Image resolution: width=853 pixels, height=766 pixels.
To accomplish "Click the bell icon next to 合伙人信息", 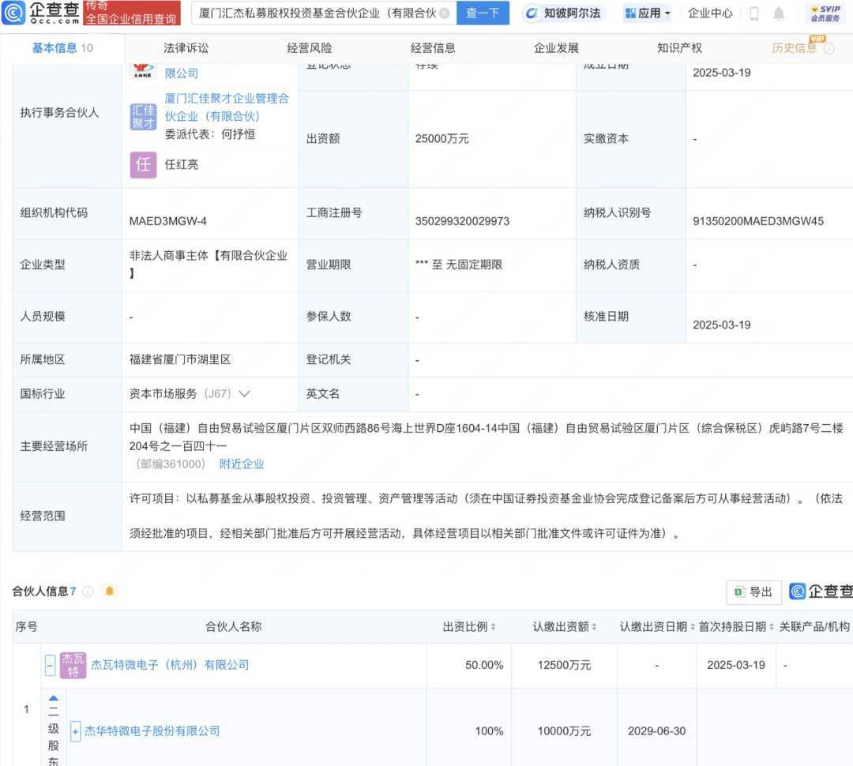I will tap(109, 591).
